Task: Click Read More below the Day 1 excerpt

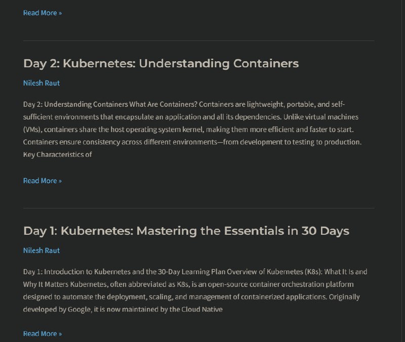Action: pos(43,333)
